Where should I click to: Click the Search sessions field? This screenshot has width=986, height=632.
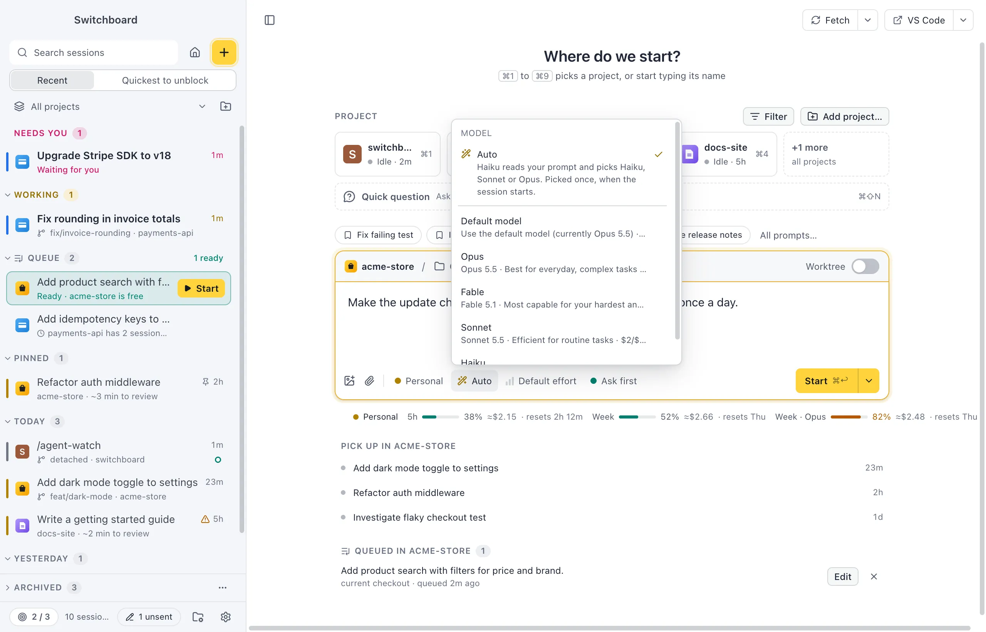click(94, 52)
